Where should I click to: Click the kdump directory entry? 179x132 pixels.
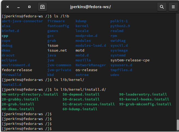81,21
